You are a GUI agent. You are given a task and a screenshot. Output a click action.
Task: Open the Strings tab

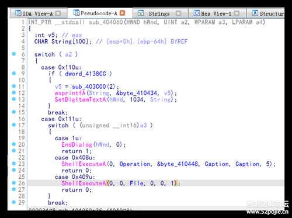159,13
